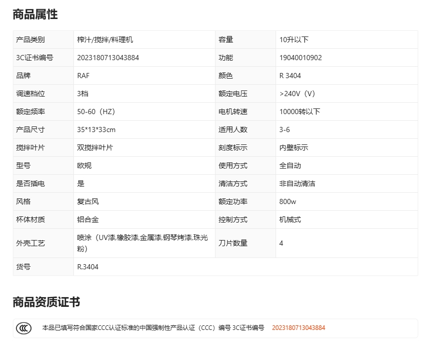Click the blade count value 4
The height and width of the screenshot is (350, 429).
281,244
